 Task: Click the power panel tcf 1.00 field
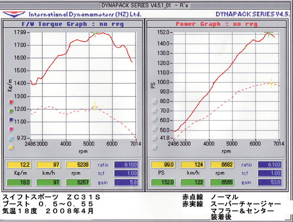270,173
